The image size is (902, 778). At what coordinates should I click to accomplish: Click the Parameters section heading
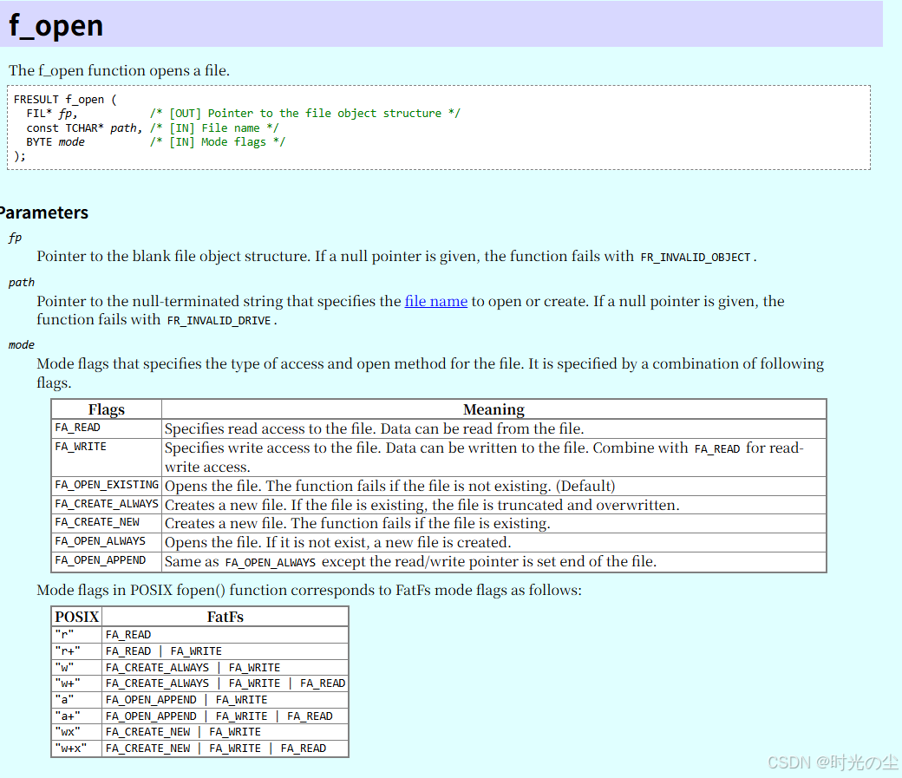(x=44, y=212)
